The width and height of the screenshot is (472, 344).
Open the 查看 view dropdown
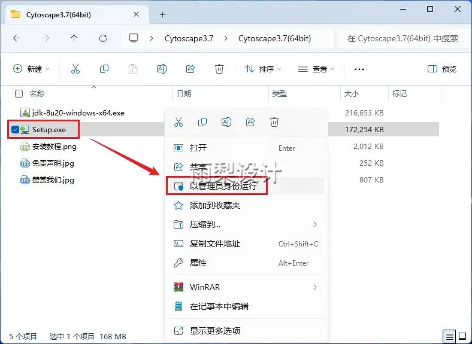tap(316, 69)
